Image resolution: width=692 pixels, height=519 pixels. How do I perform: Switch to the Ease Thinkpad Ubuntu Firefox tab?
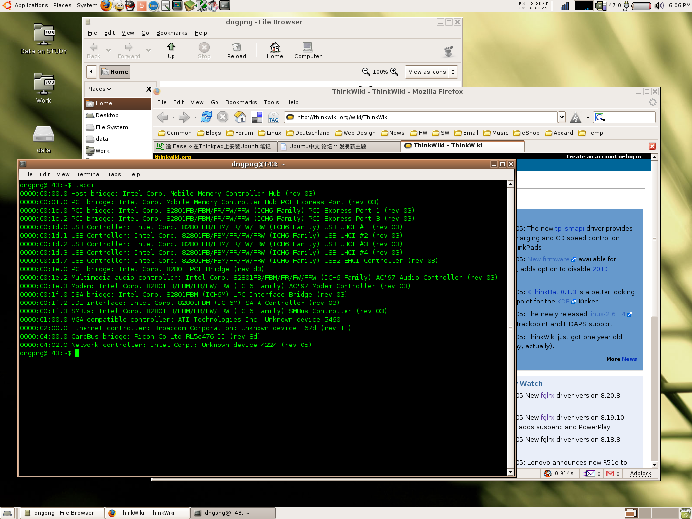(215, 146)
